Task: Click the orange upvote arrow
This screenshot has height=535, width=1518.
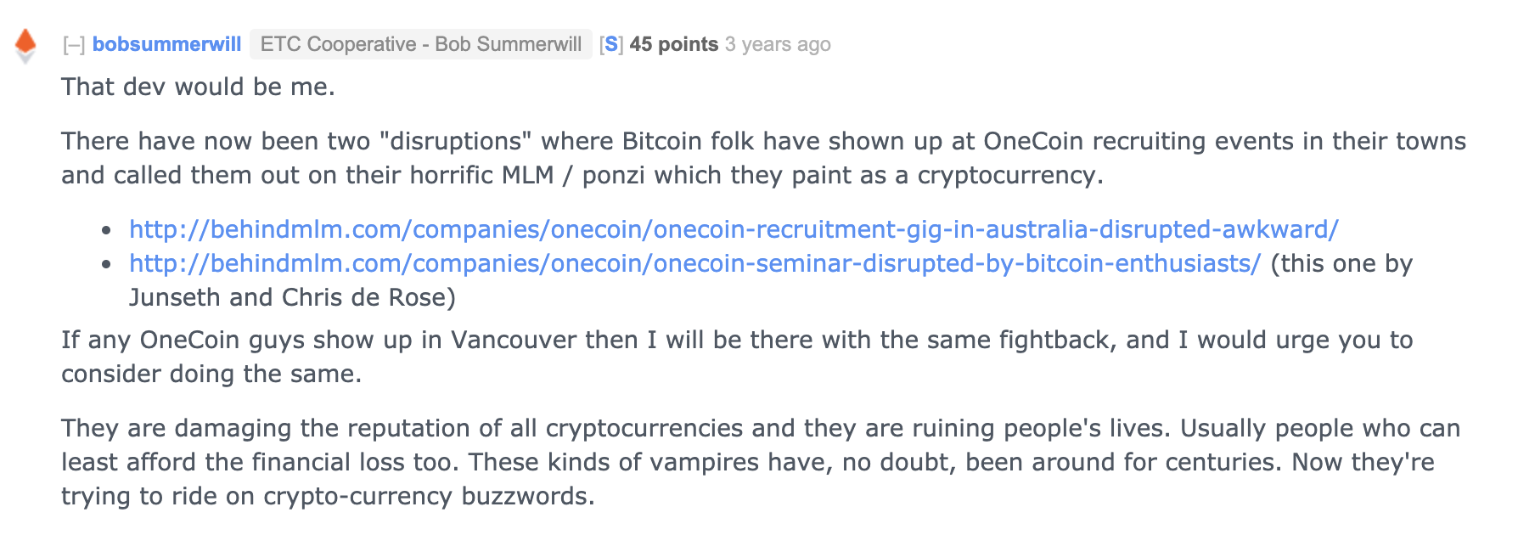Action: [x=26, y=39]
